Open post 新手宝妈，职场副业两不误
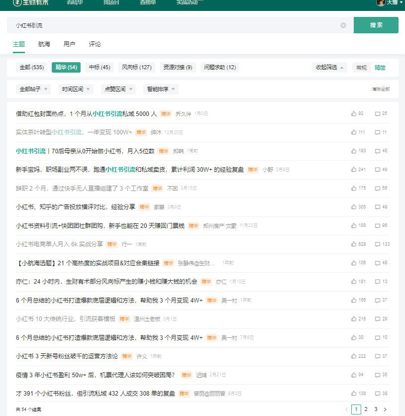 click(129, 170)
